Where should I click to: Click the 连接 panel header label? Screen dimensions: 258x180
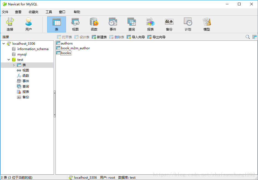pyautogui.click(x=6, y=37)
